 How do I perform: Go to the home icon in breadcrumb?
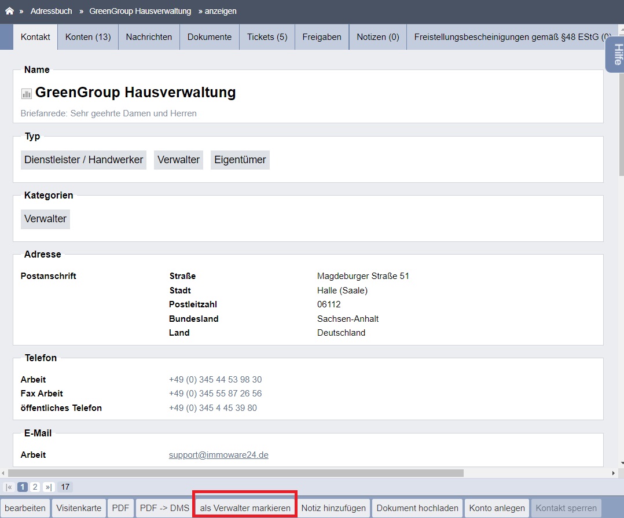click(9, 11)
